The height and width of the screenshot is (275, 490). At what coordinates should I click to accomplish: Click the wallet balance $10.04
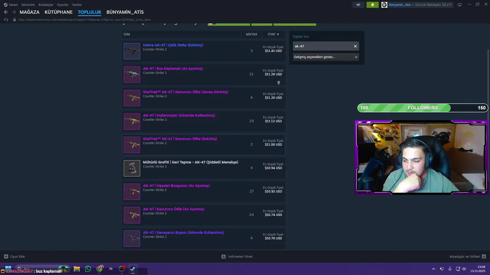tap(422, 5)
